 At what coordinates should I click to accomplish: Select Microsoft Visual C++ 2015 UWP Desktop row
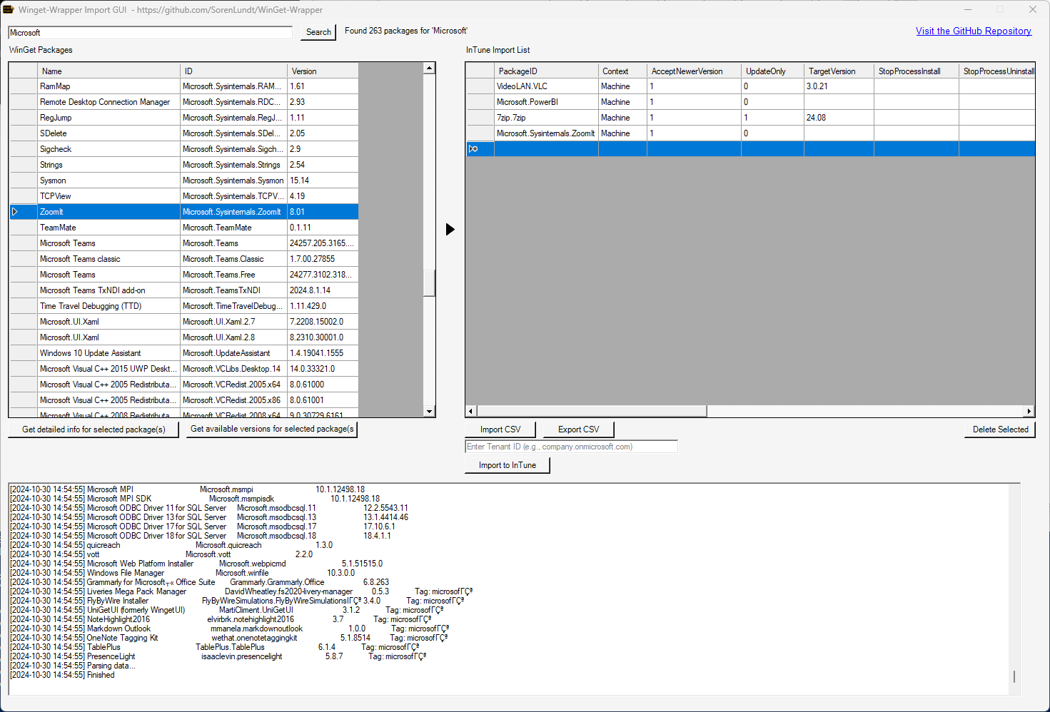click(x=183, y=369)
